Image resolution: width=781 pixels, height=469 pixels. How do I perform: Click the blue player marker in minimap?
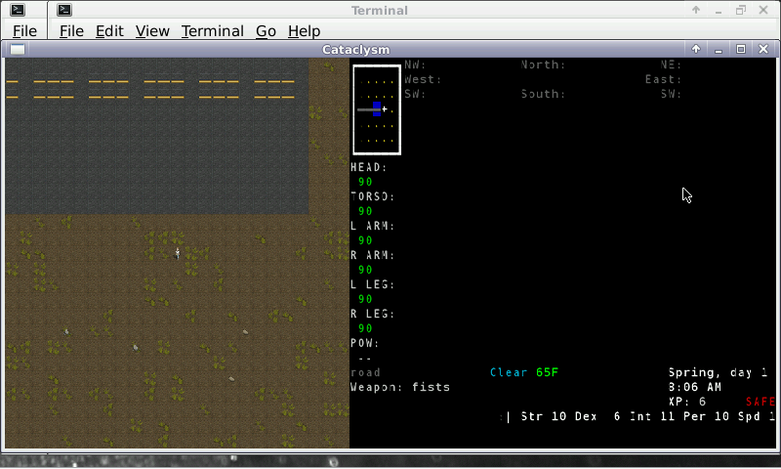click(376, 109)
